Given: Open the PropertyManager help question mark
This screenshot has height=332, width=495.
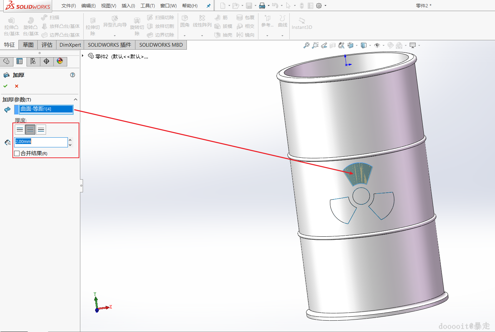Looking at the screenshot, I should coord(73,75).
